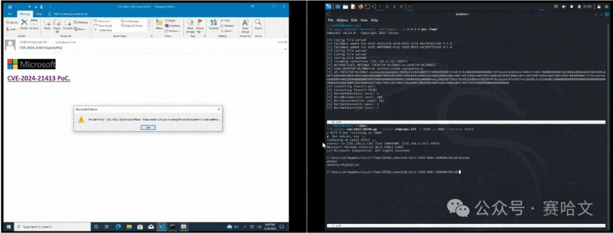This screenshot has height=233, width=613.
Task: Open the Edit menu in Kali terminal
Action: (354, 20)
